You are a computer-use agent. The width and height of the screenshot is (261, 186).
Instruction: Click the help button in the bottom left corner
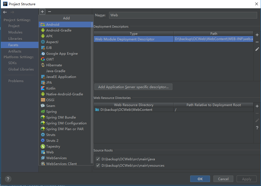tap(8, 179)
